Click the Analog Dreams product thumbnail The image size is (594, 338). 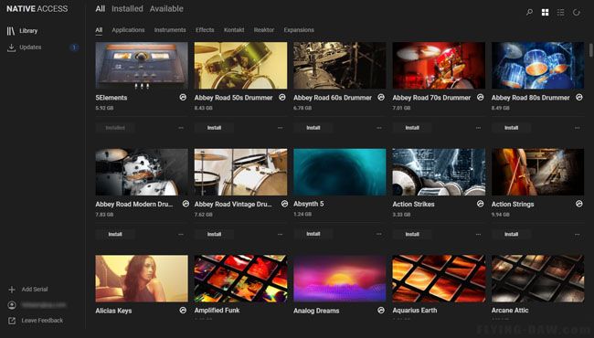pyautogui.click(x=340, y=279)
